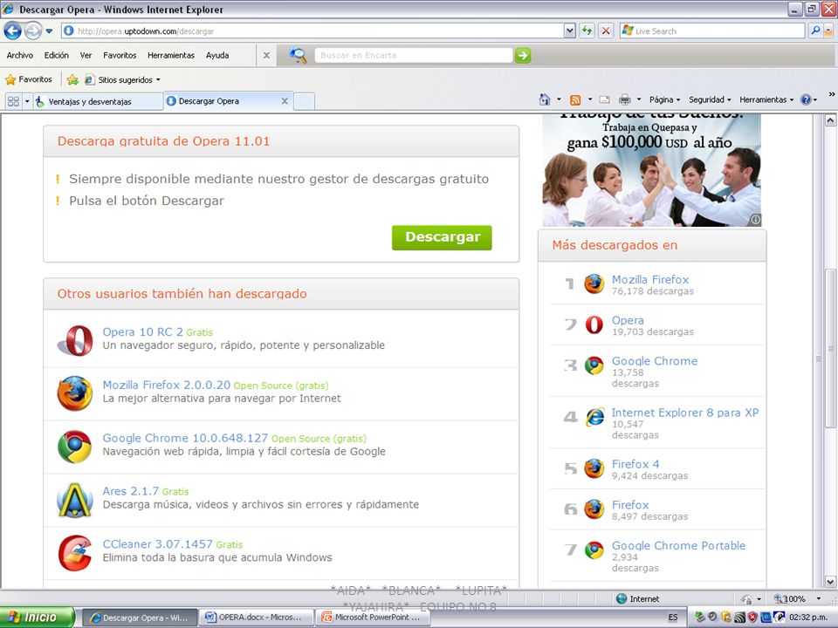The width and height of the screenshot is (838, 628).
Task: Click the Help question mark icon
Action: [806, 99]
